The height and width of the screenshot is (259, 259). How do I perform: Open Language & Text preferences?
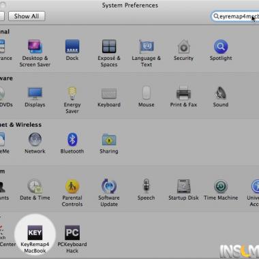pyautogui.click(x=147, y=53)
